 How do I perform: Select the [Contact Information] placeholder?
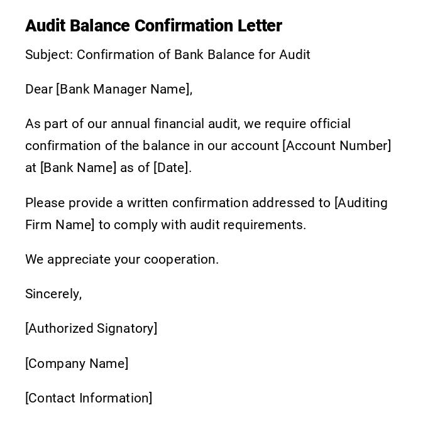pos(89,398)
